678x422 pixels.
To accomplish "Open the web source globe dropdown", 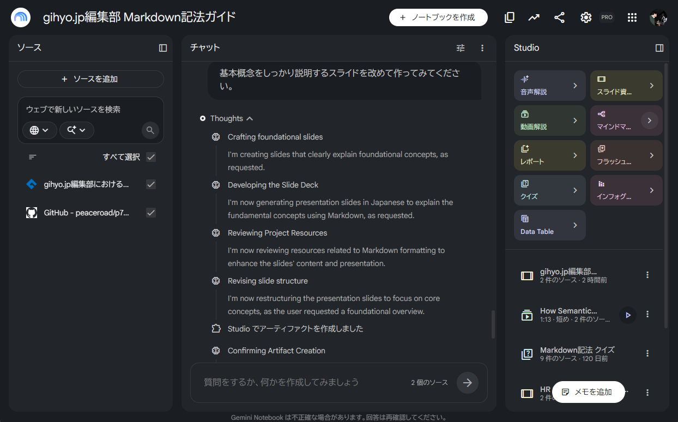I will click(x=40, y=130).
